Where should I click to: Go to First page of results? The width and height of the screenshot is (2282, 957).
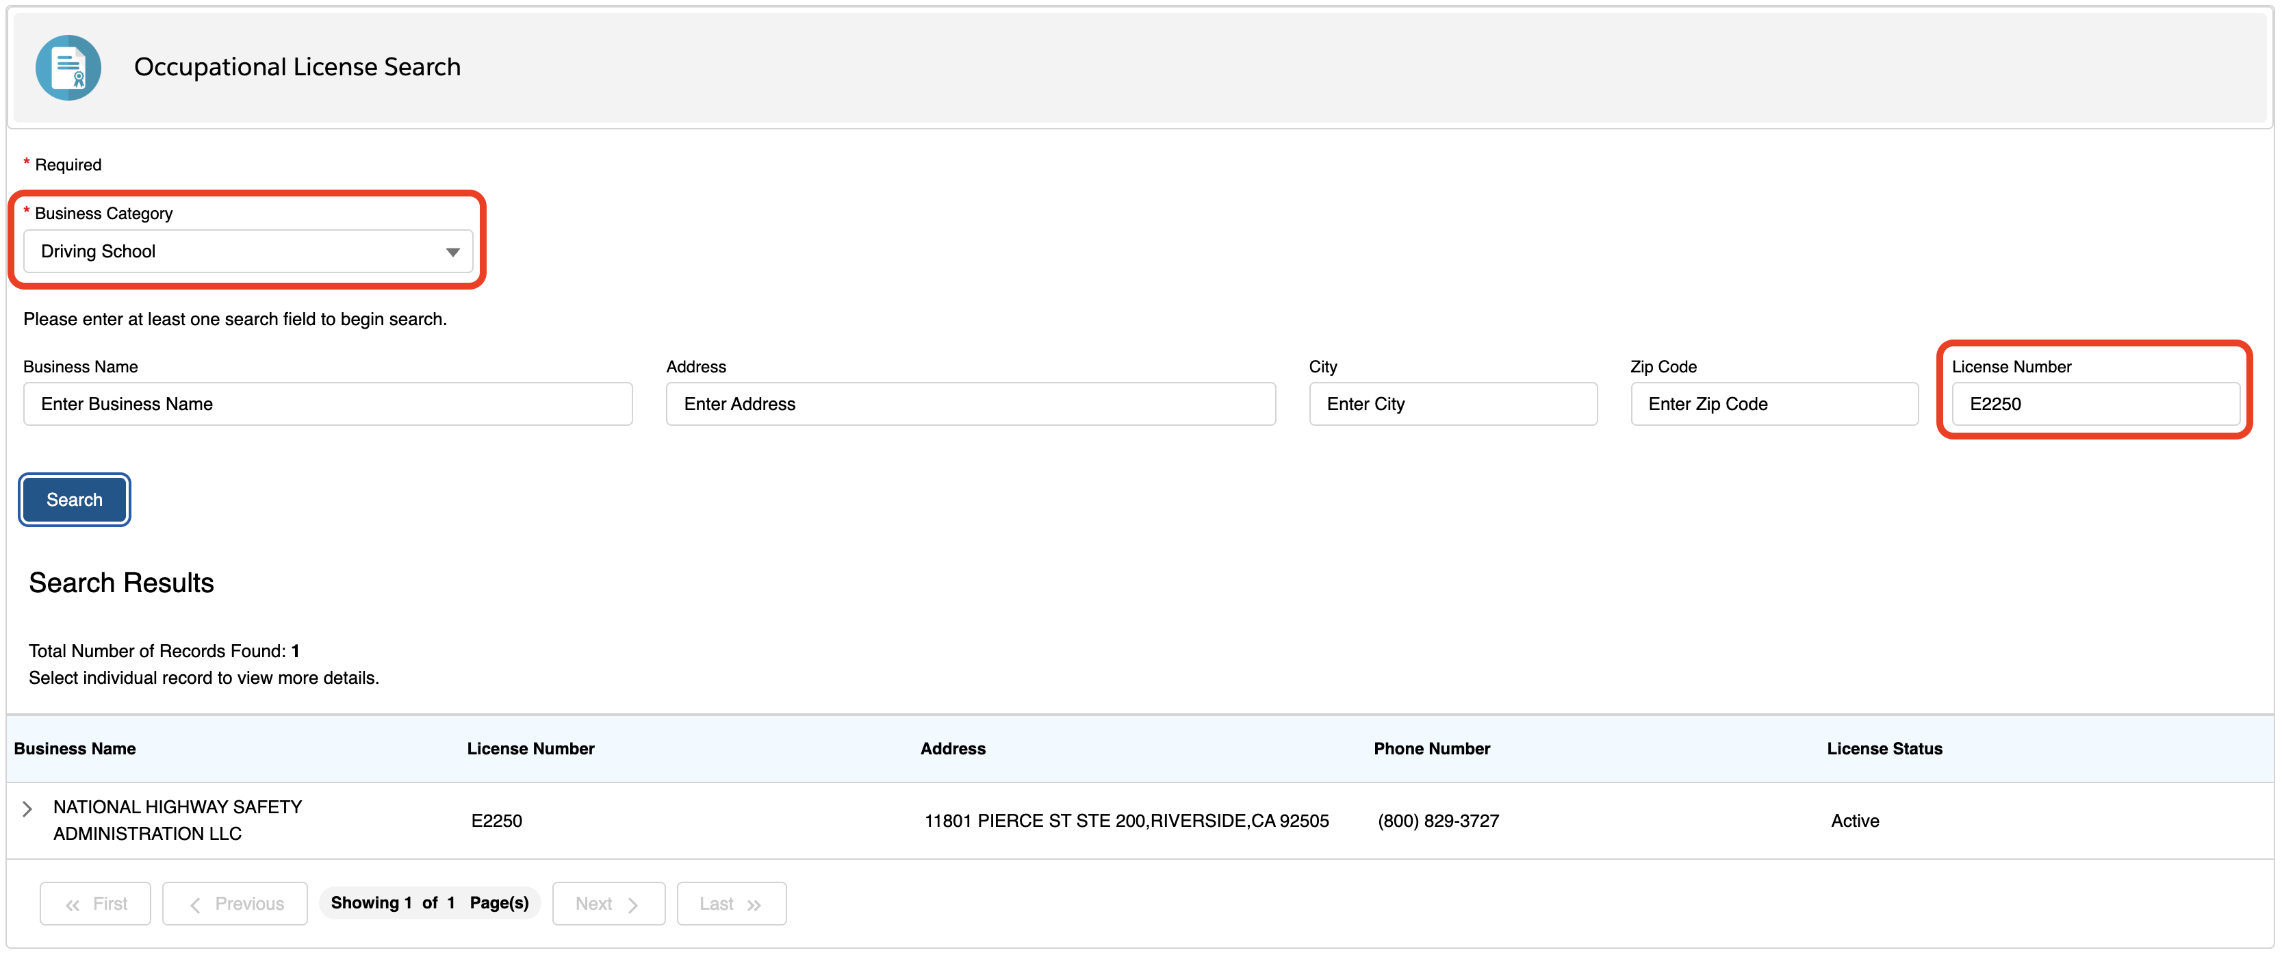pos(96,904)
